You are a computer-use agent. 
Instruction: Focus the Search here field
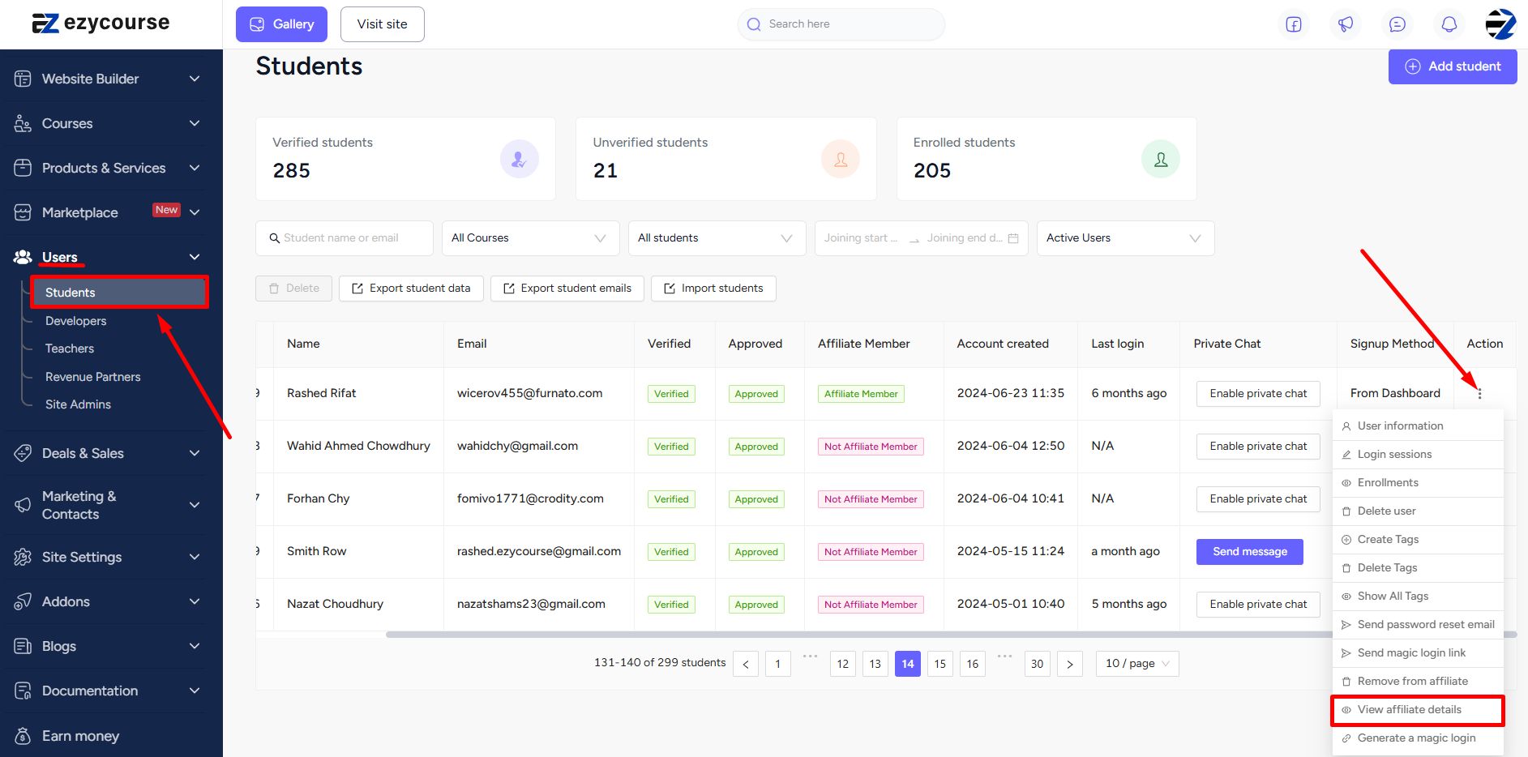pos(841,24)
